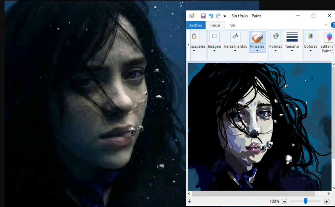Click the Imagen selection icon

coord(214,37)
